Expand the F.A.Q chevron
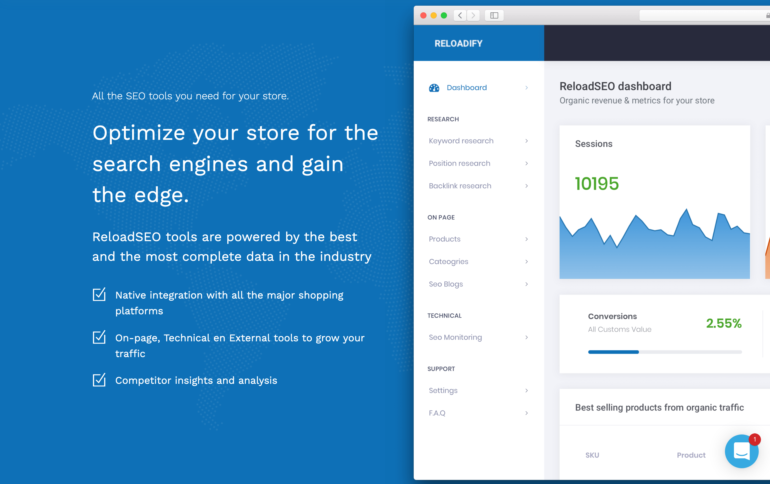Screen dimensions: 770x484 tap(526, 413)
